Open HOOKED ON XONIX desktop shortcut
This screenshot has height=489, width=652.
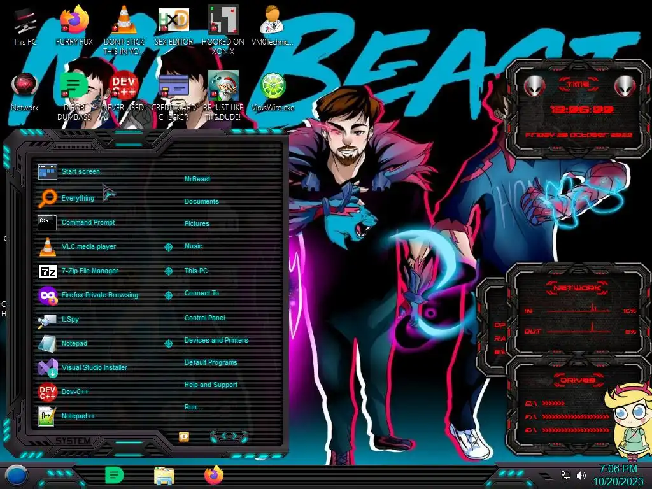[x=223, y=30]
